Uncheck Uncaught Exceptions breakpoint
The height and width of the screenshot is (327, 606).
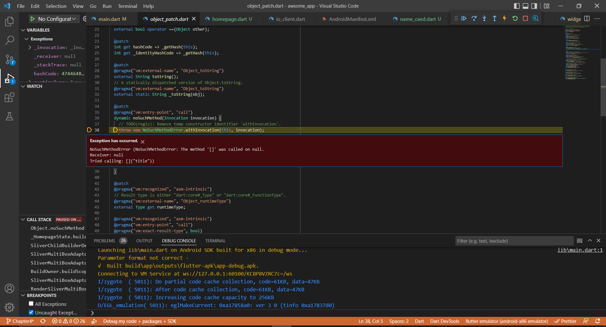click(x=31, y=312)
